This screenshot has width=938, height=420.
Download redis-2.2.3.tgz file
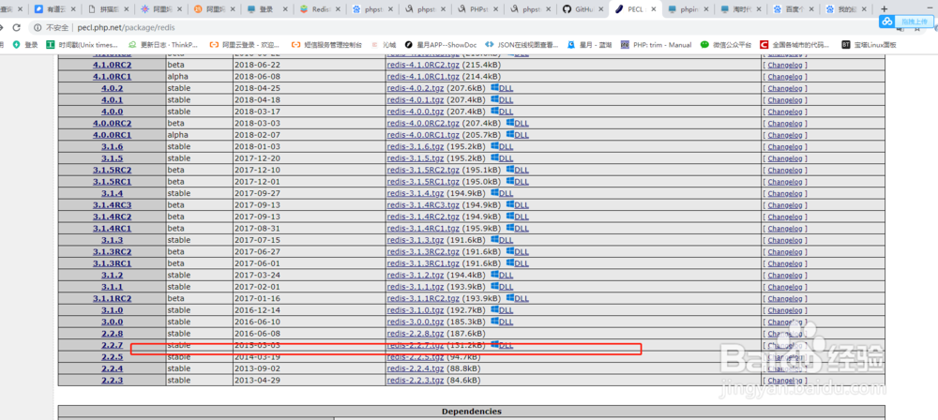[x=416, y=380]
